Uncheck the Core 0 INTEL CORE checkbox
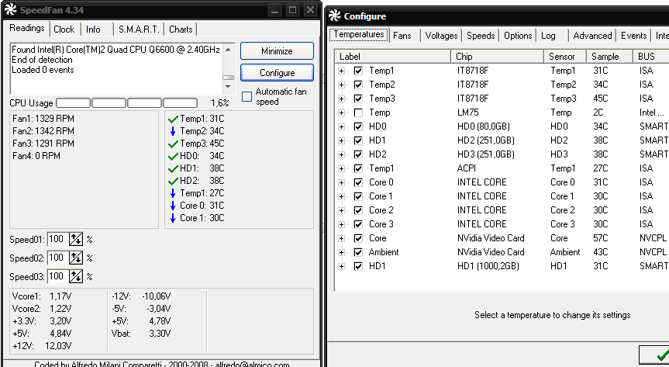Image resolution: width=669 pixels, height=367 pixels. coord(358,182)
